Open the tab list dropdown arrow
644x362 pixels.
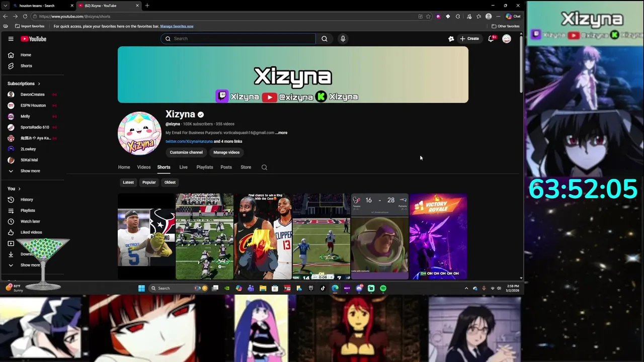coord(5,6)
